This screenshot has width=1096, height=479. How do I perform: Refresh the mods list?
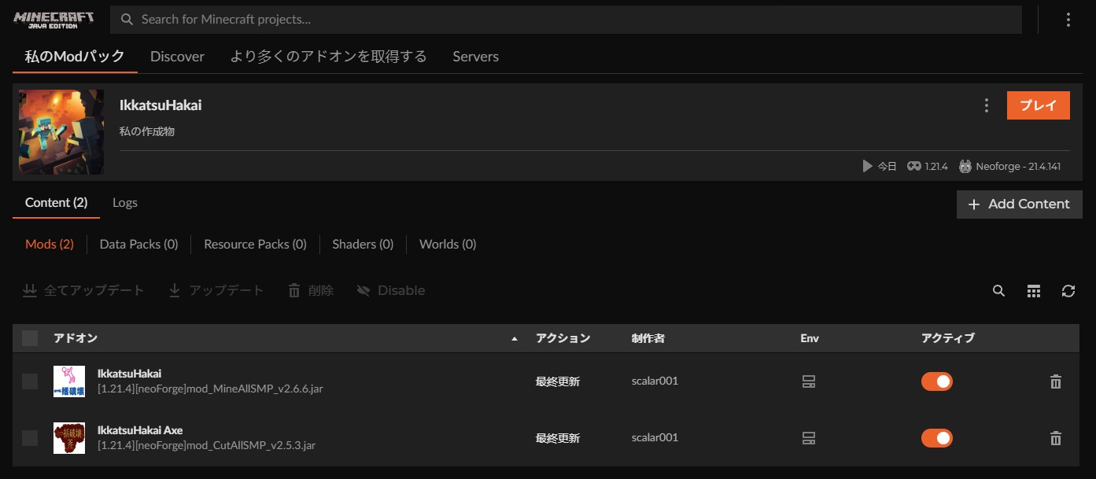1068,290
